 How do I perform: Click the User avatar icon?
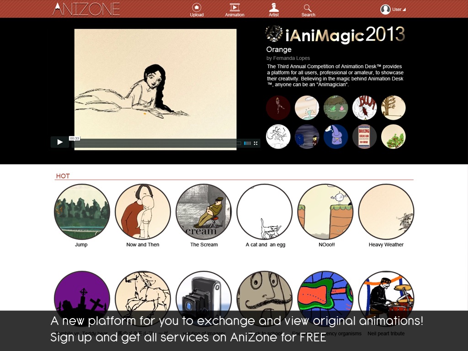point(385,9)
